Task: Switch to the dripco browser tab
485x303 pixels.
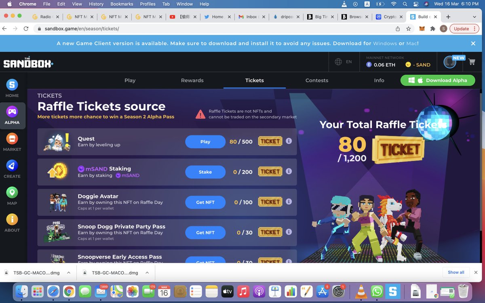Action: pos(286,17)
